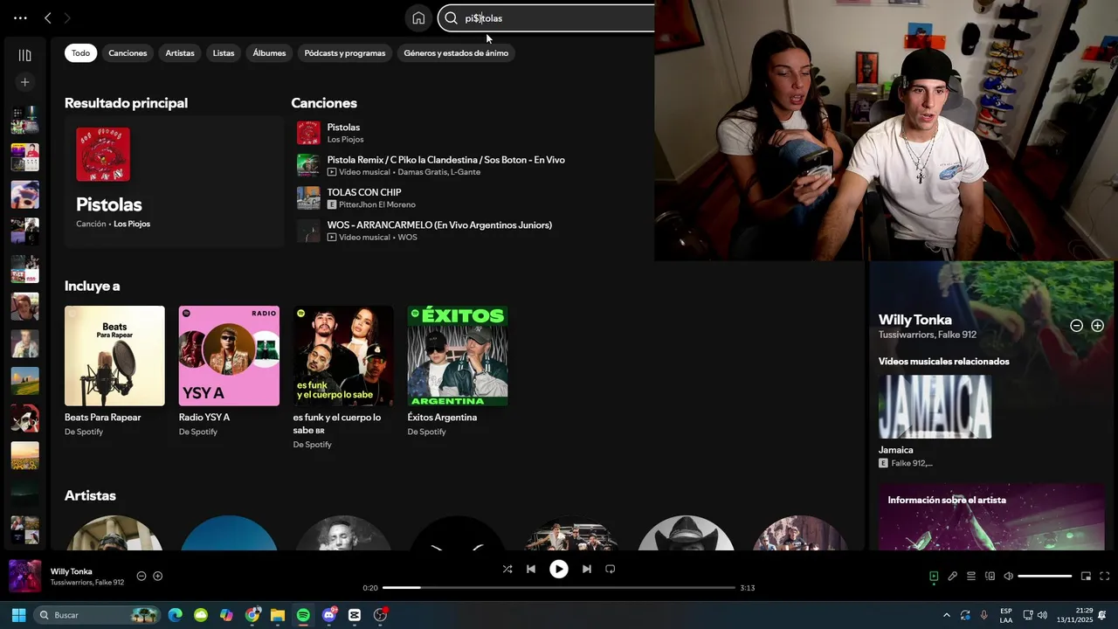Image resolution: width=1118 pixels, height=629 pixels.
Task: Go back with the left arrow
Action: pyautogui.click(x=48, y=17)
